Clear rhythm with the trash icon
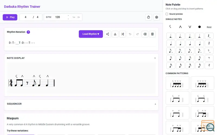217x135 pixels. coord(152,34)
